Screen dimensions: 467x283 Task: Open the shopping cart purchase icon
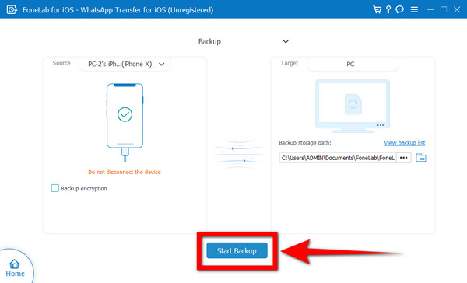coord(377,9)
